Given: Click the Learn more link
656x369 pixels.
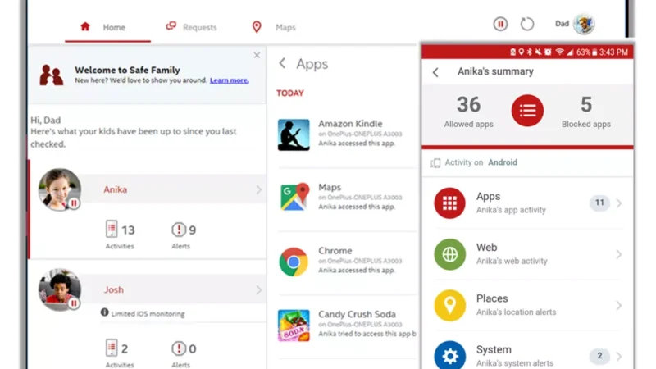Looking at the screenshot, I should coord(230,80).
